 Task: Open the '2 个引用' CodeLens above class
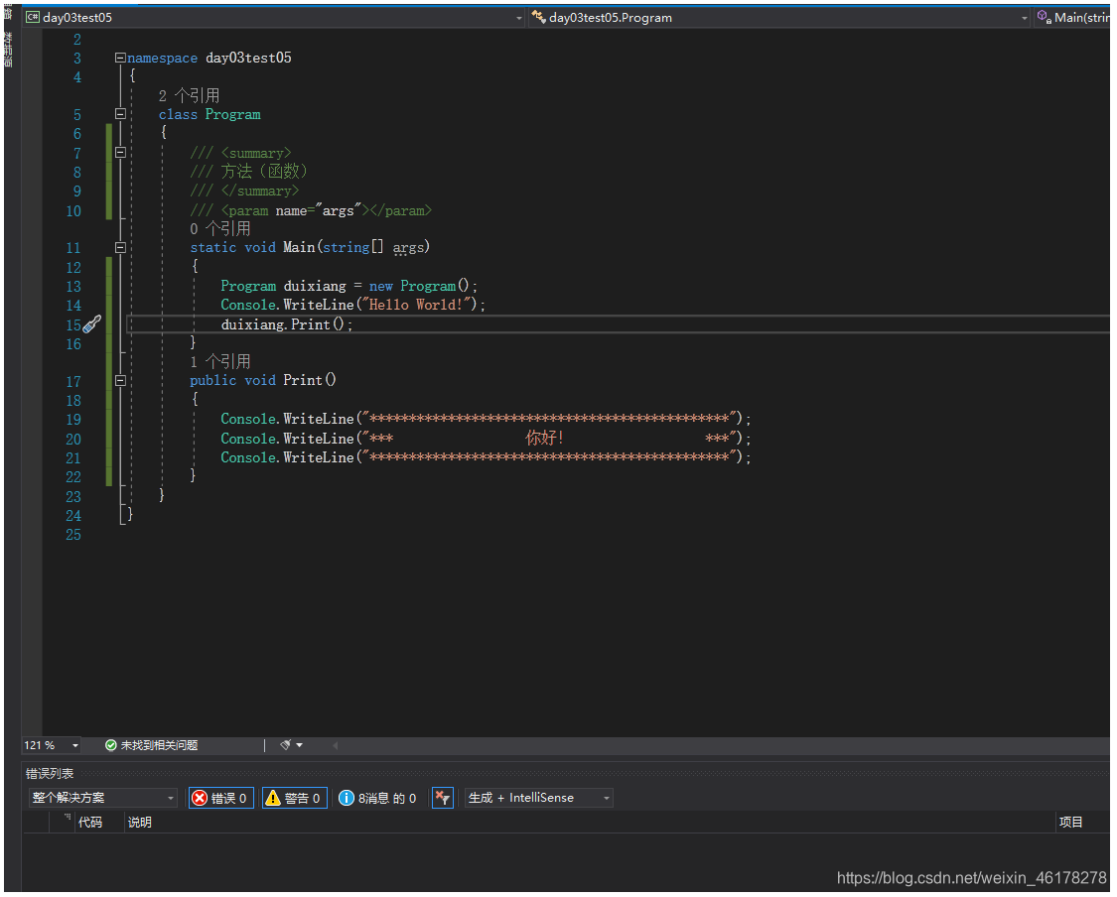[x=189, y=96]
